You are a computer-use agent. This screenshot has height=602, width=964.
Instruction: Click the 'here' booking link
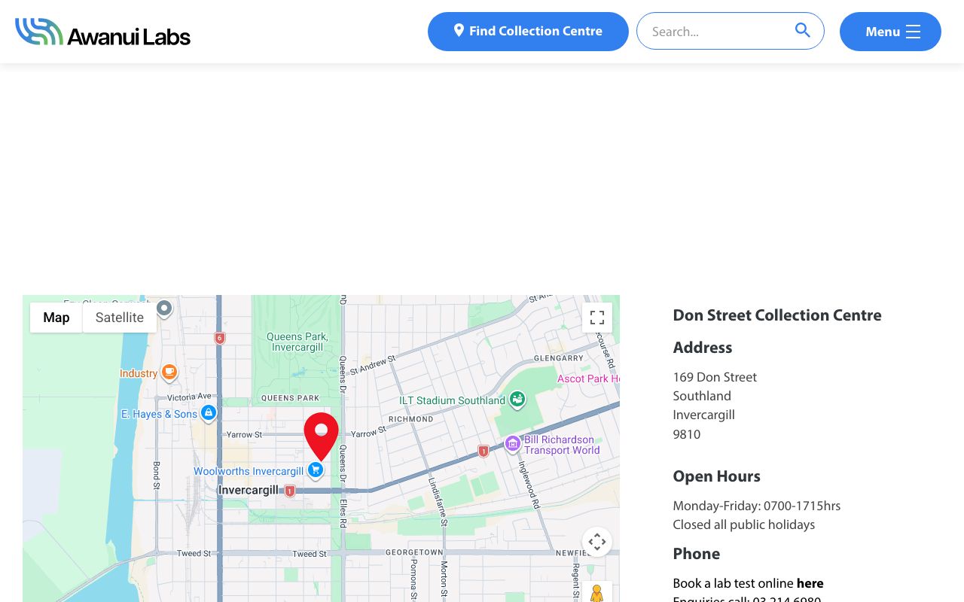pyautogui.click(x=810, y=583)
